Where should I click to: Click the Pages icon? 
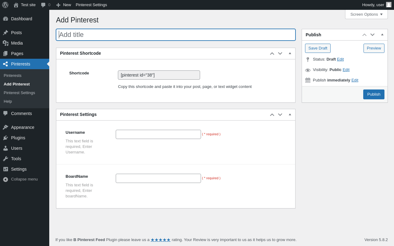(6, 54)
